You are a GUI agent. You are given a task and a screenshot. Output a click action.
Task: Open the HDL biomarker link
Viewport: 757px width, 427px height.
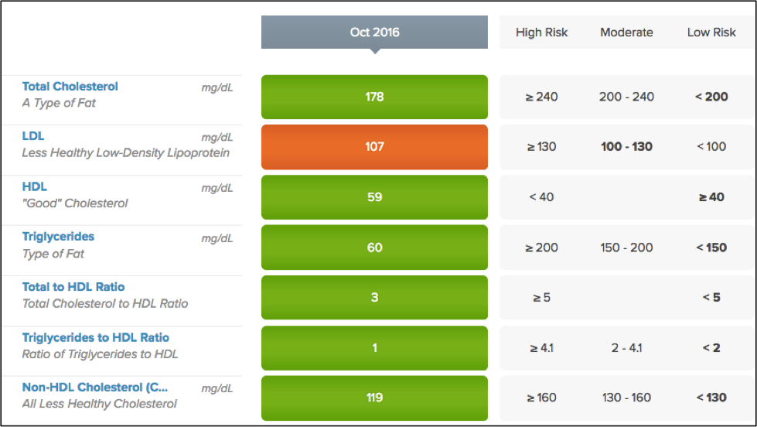[x=35, y=186]
